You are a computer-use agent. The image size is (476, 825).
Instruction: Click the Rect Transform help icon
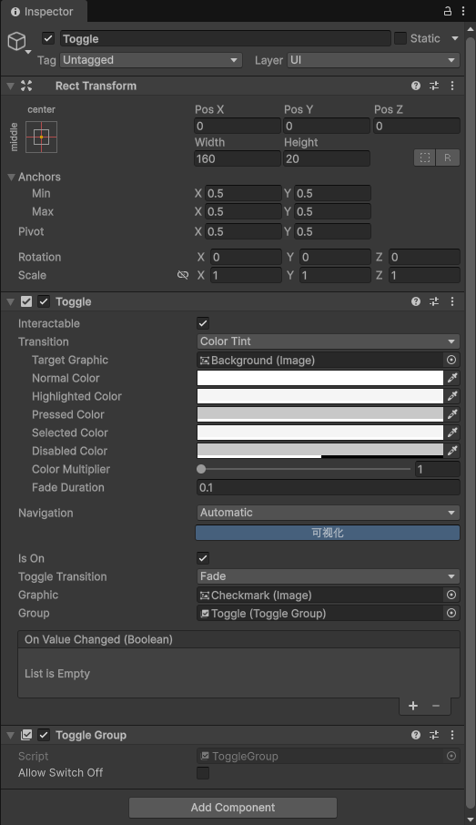tap(416, 86)
